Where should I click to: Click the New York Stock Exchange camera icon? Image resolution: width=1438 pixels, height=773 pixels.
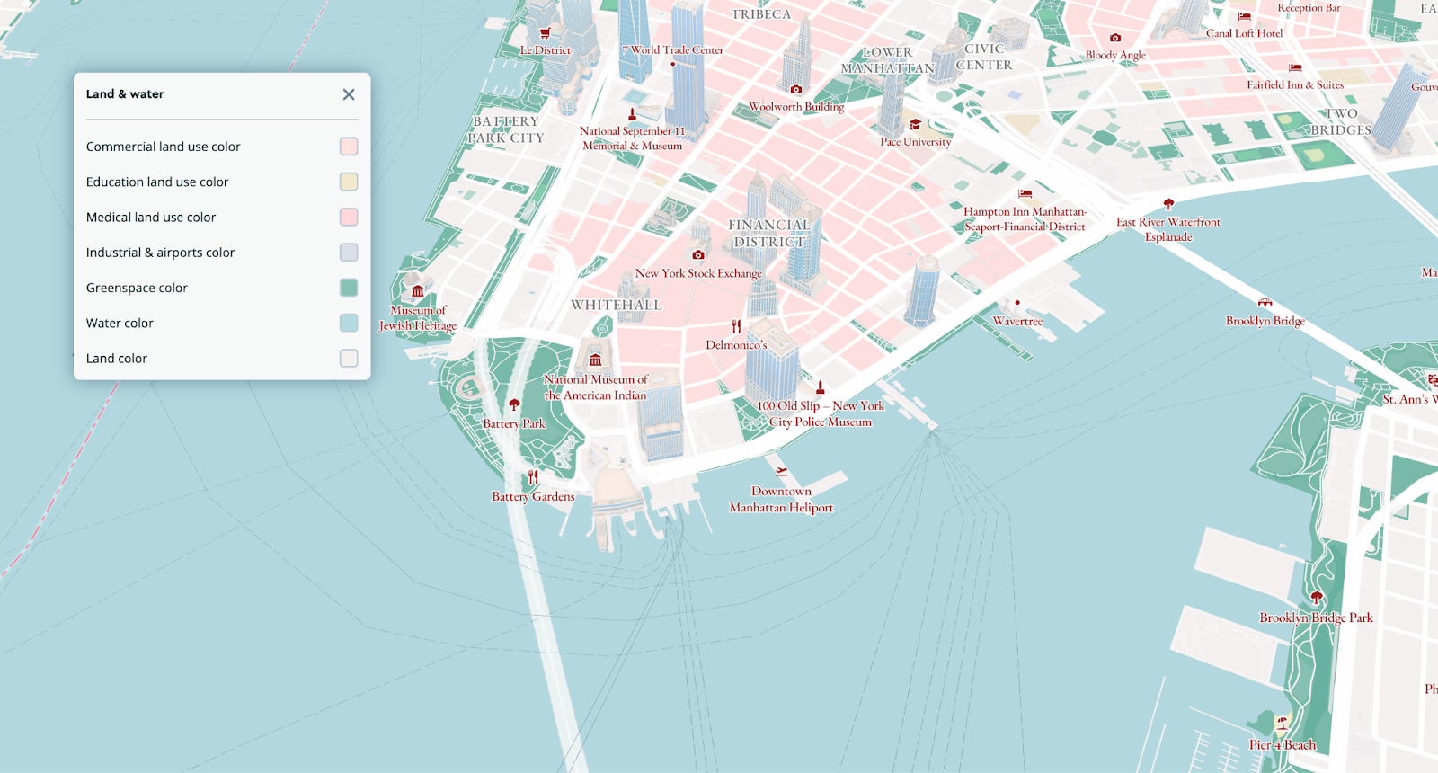click(x=698, y=255)
